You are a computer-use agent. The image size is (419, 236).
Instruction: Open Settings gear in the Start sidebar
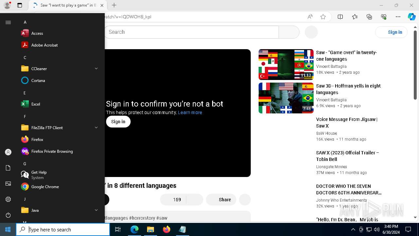(x=8, y=199)
